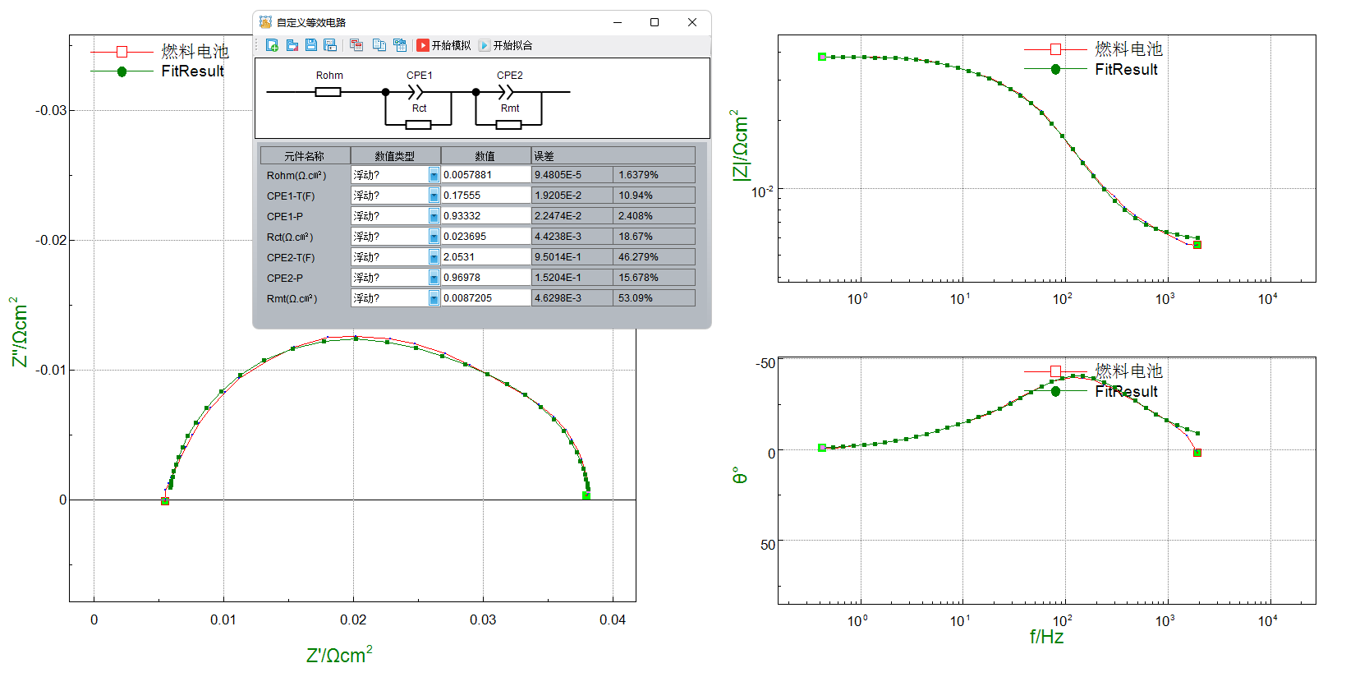
Task: Start simulation with 开始模拟 button
Action: click(443, 45)
